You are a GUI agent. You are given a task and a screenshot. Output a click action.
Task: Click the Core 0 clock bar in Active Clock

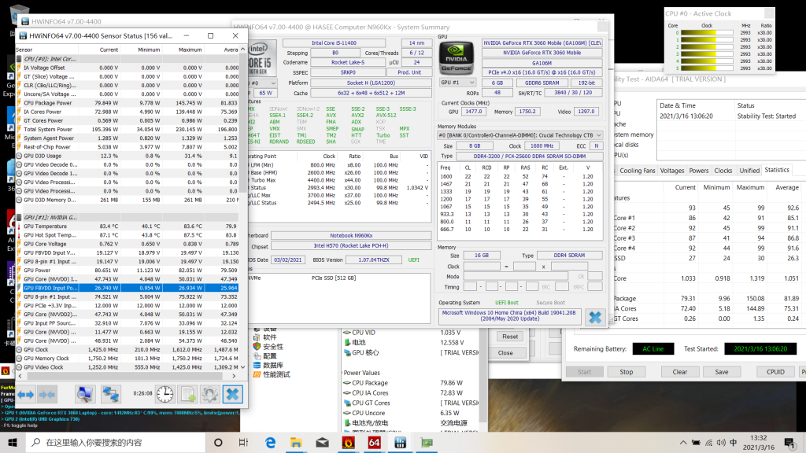tap(707, 32)
